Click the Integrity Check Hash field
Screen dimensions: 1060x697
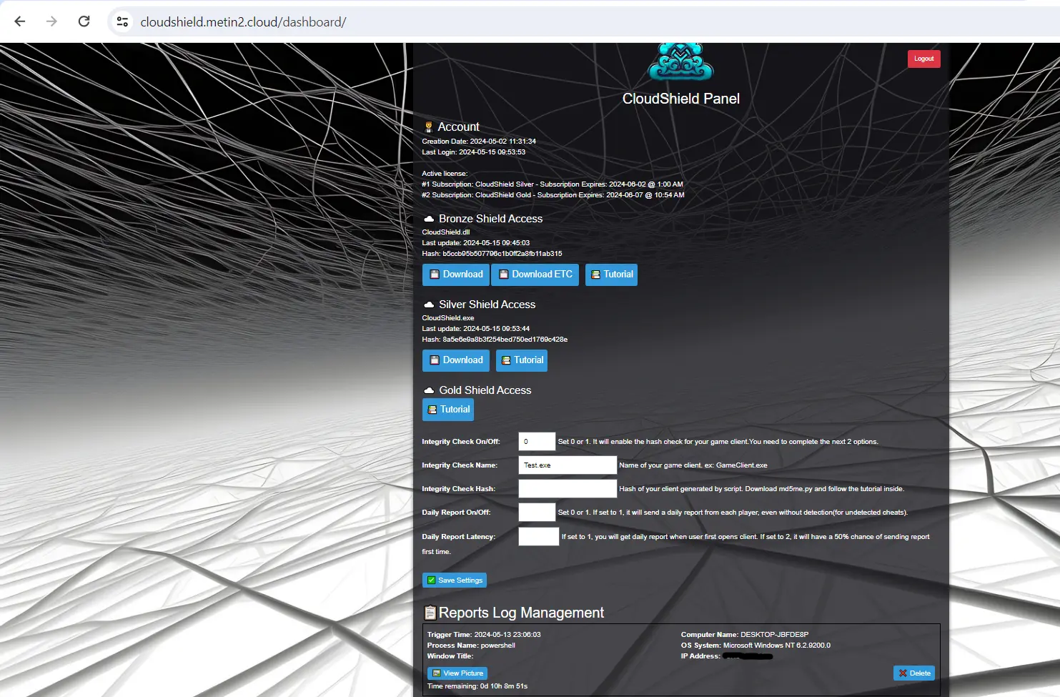tap(568, 489)
